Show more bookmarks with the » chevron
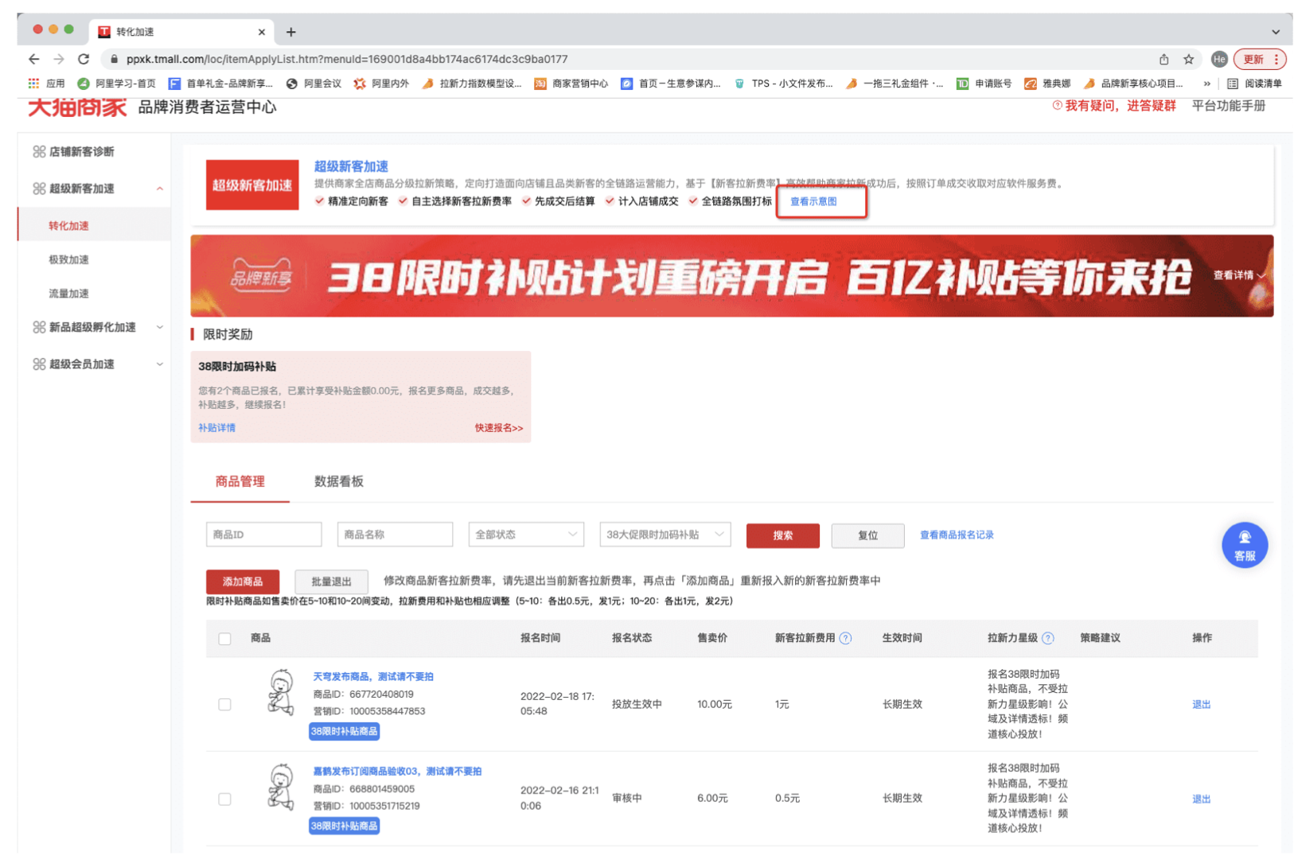1294x856 pixels. coord(1206,84)
